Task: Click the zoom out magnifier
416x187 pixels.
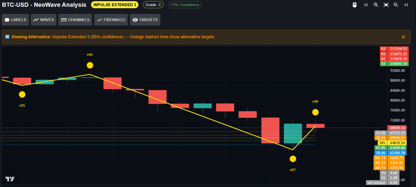Action: 396,5
